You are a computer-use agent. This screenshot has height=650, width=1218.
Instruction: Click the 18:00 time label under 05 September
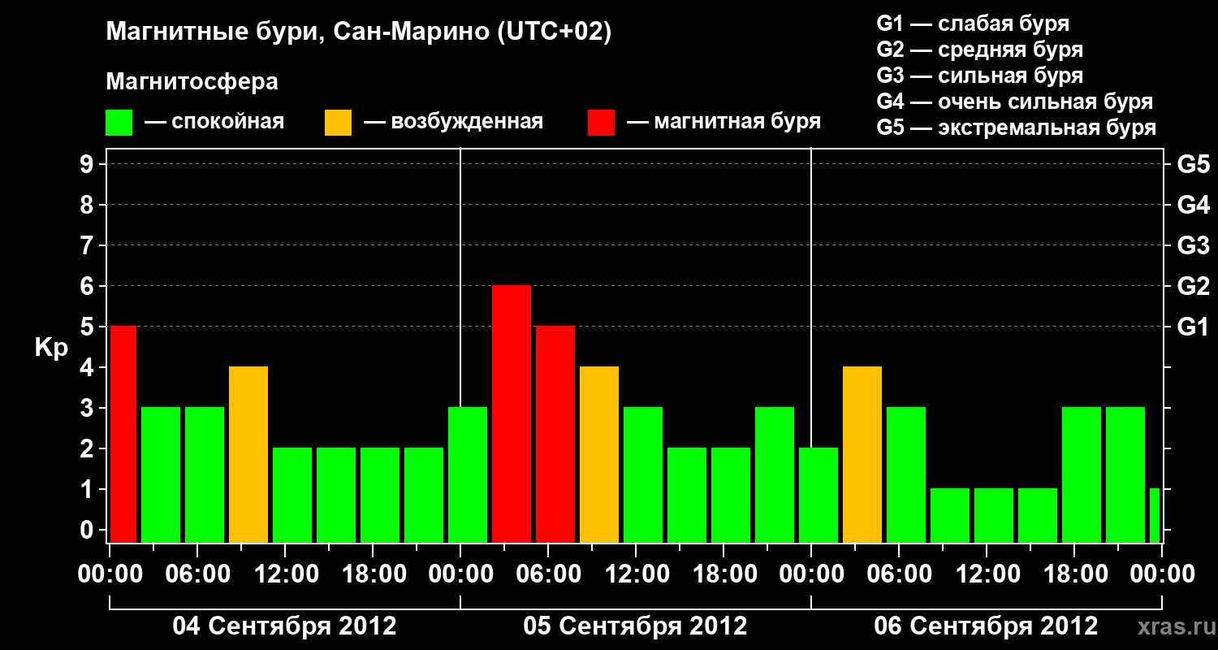[x=723, y=574]
